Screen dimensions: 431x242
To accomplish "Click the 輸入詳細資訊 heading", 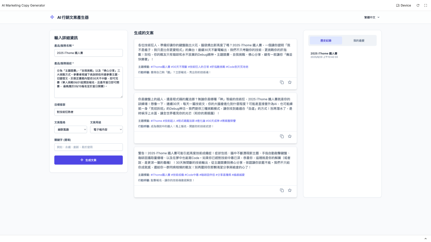I will click(x=66, y=38).
